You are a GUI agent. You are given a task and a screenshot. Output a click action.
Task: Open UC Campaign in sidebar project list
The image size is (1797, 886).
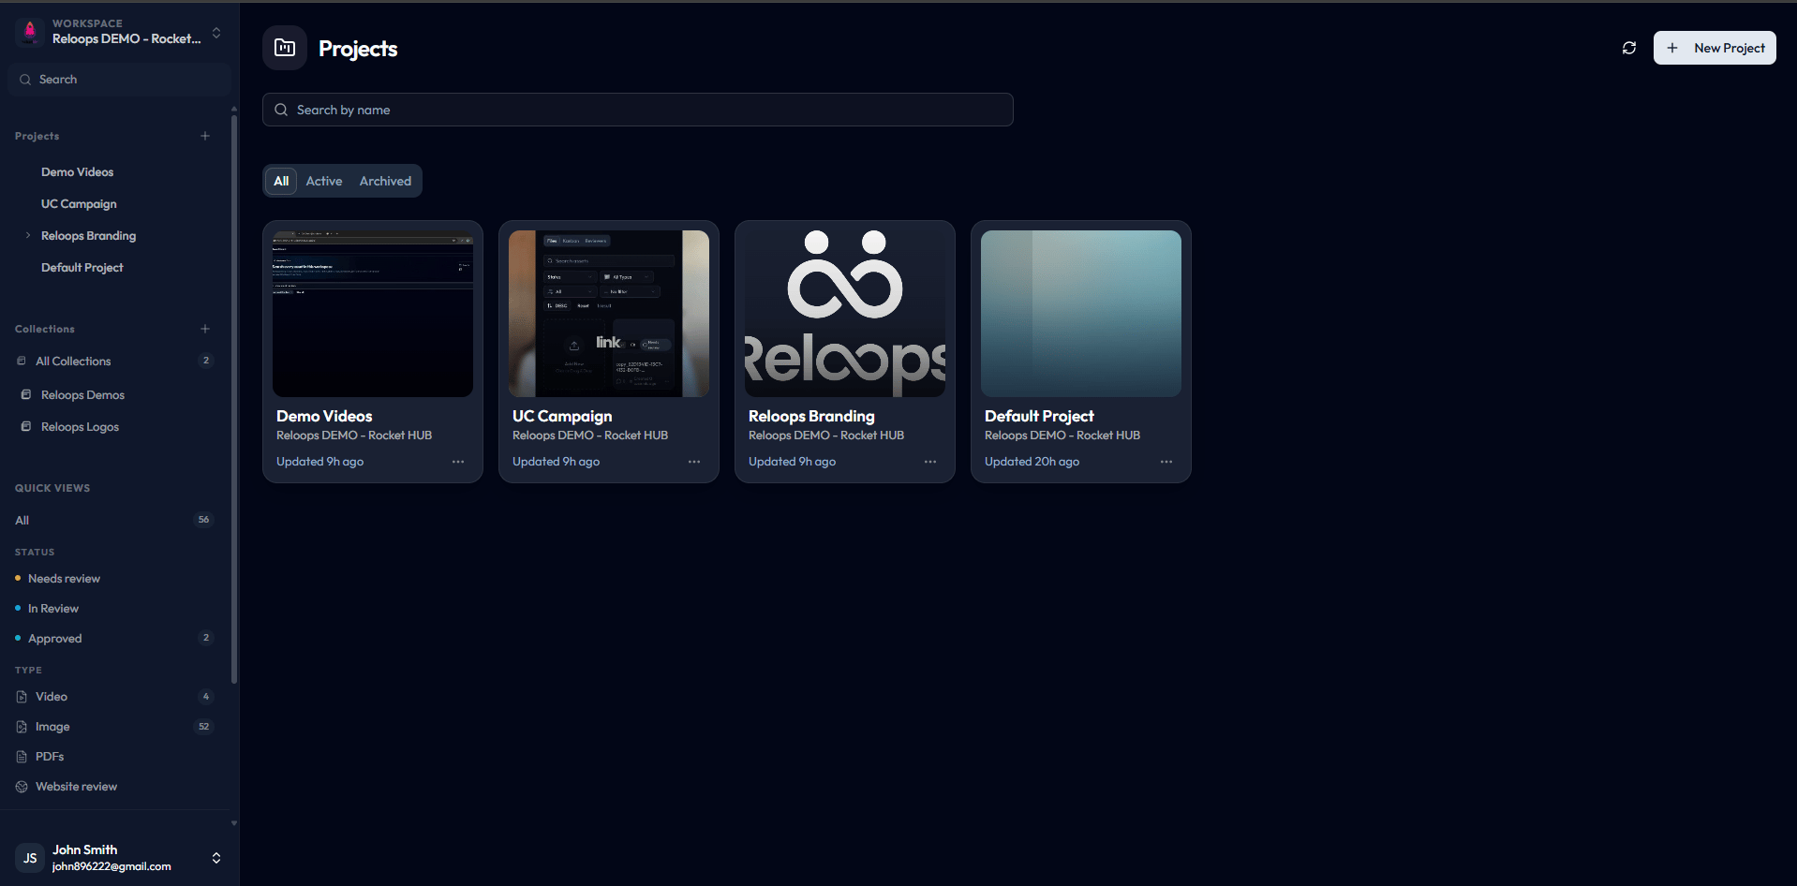pyautogui.click(x=79, y=204)
